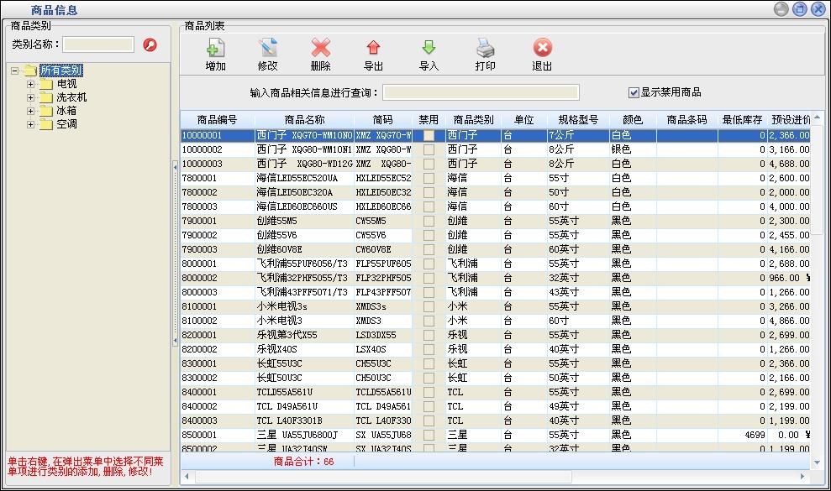Click the 修改 (Edit) toolbar icon
This screenshot has width=831, height=491.
click(x=267, y=49)
